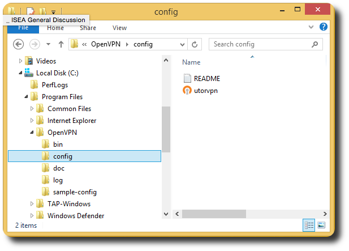The width and height of the screenshot is (349, 251).
Task: Click the ISEA General Discussion tooltip
Action: pyautogui.click(x=46, y=20)
